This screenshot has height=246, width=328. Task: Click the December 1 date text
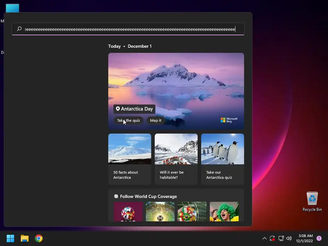(140, 46)
